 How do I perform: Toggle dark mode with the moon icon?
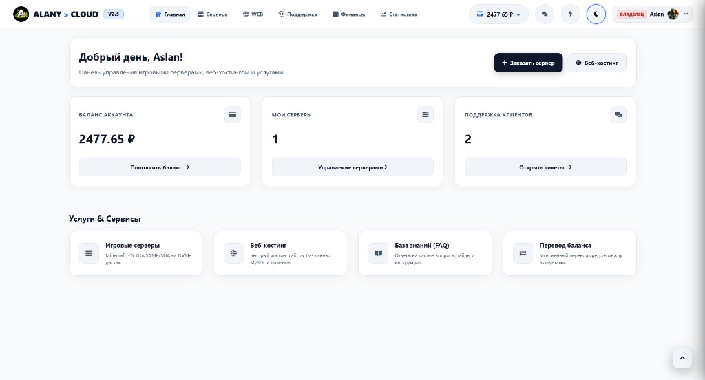(x=596, y=14)
